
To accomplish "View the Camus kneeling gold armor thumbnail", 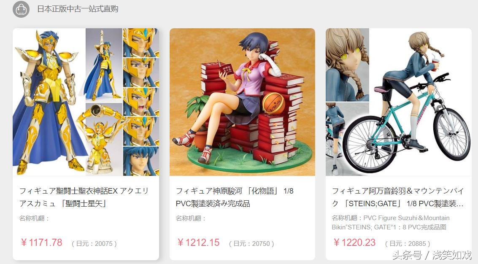I will click(104, 140).
